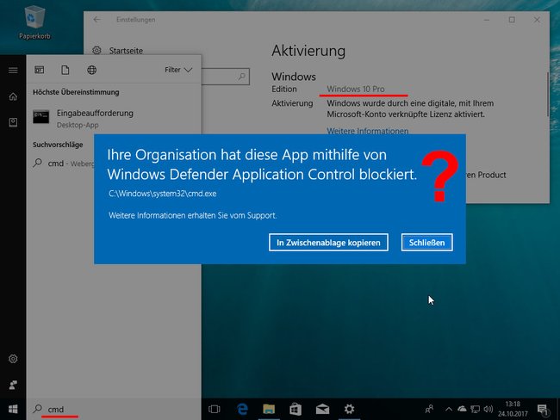The image size is (560, 420).
Task: Open the Weitere Informationen link
Action: (368, 131)
